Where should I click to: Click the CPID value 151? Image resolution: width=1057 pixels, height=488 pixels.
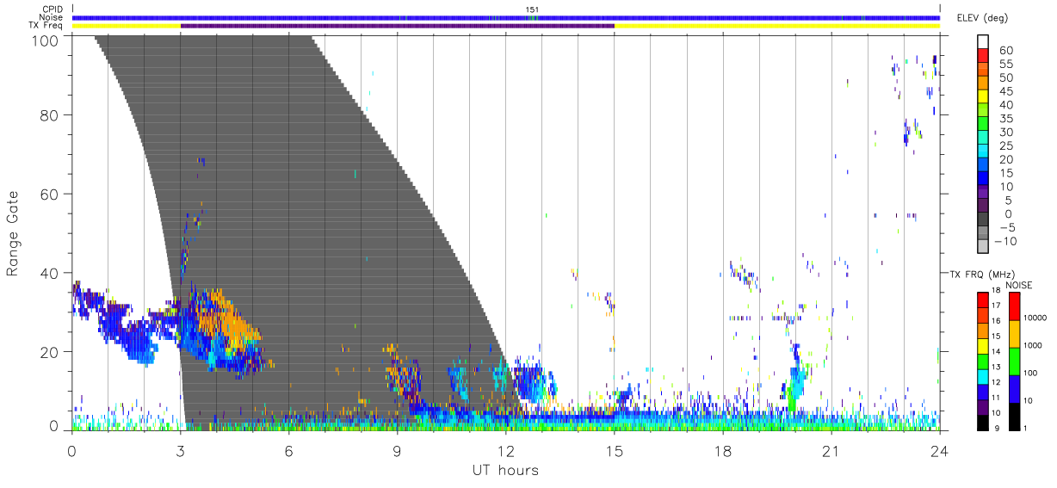[533, 9]
